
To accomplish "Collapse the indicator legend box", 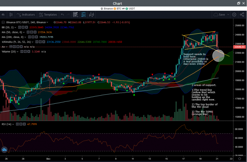I will [x=3, y=22].
